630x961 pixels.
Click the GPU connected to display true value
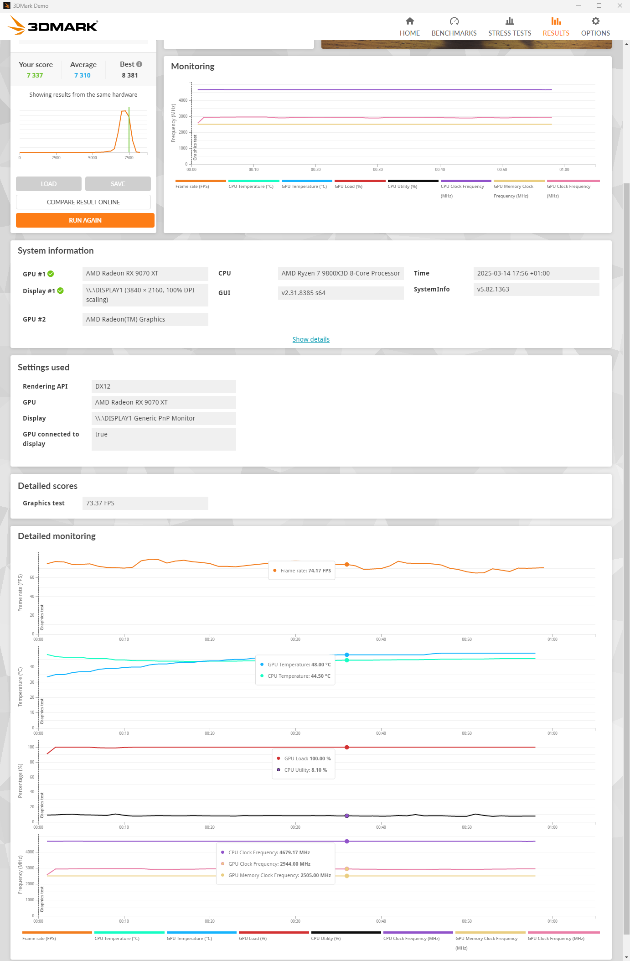(164, 439)
